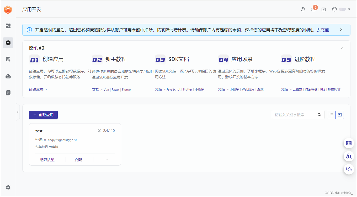This screenshot has width=357, height=197.
Task: Click the user avatar icon
Action: coord(334,9)
